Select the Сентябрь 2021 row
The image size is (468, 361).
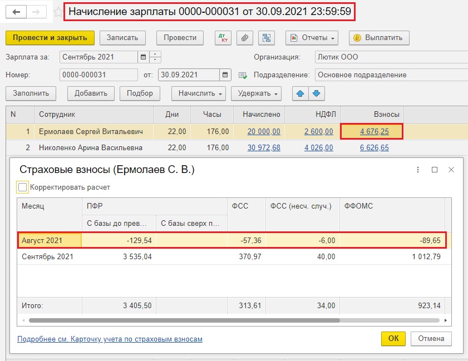(234, 256)
